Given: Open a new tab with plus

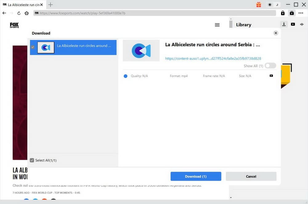Looking at the screenshot, I should coord(51,5).
